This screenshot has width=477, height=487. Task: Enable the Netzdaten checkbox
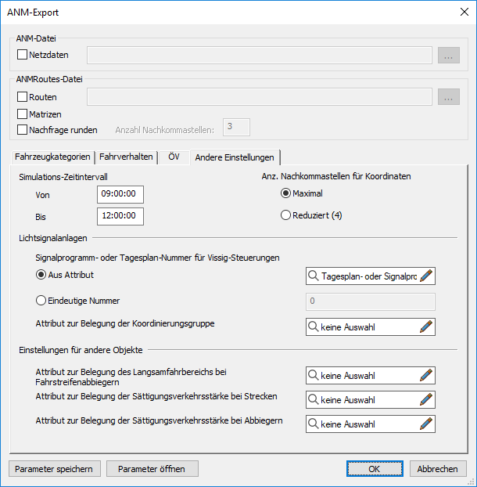(22, 55)
